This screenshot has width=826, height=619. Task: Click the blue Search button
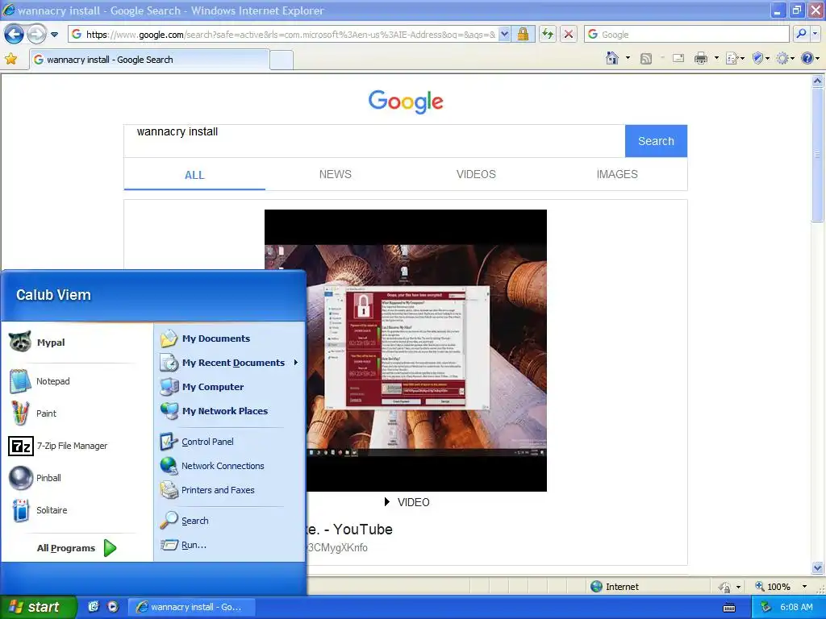(656, 141)
